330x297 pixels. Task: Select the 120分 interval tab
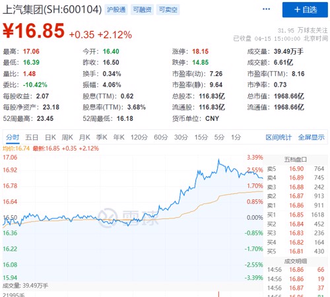pyautogui.click(x=139, y=137)
